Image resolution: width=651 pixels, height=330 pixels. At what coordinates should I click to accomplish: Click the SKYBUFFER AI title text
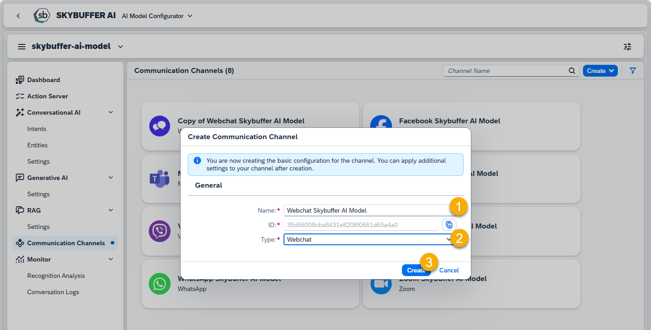86,15
